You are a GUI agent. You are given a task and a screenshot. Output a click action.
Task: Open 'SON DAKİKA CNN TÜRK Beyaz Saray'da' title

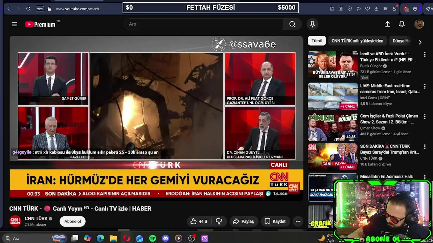tap(390, 149)
